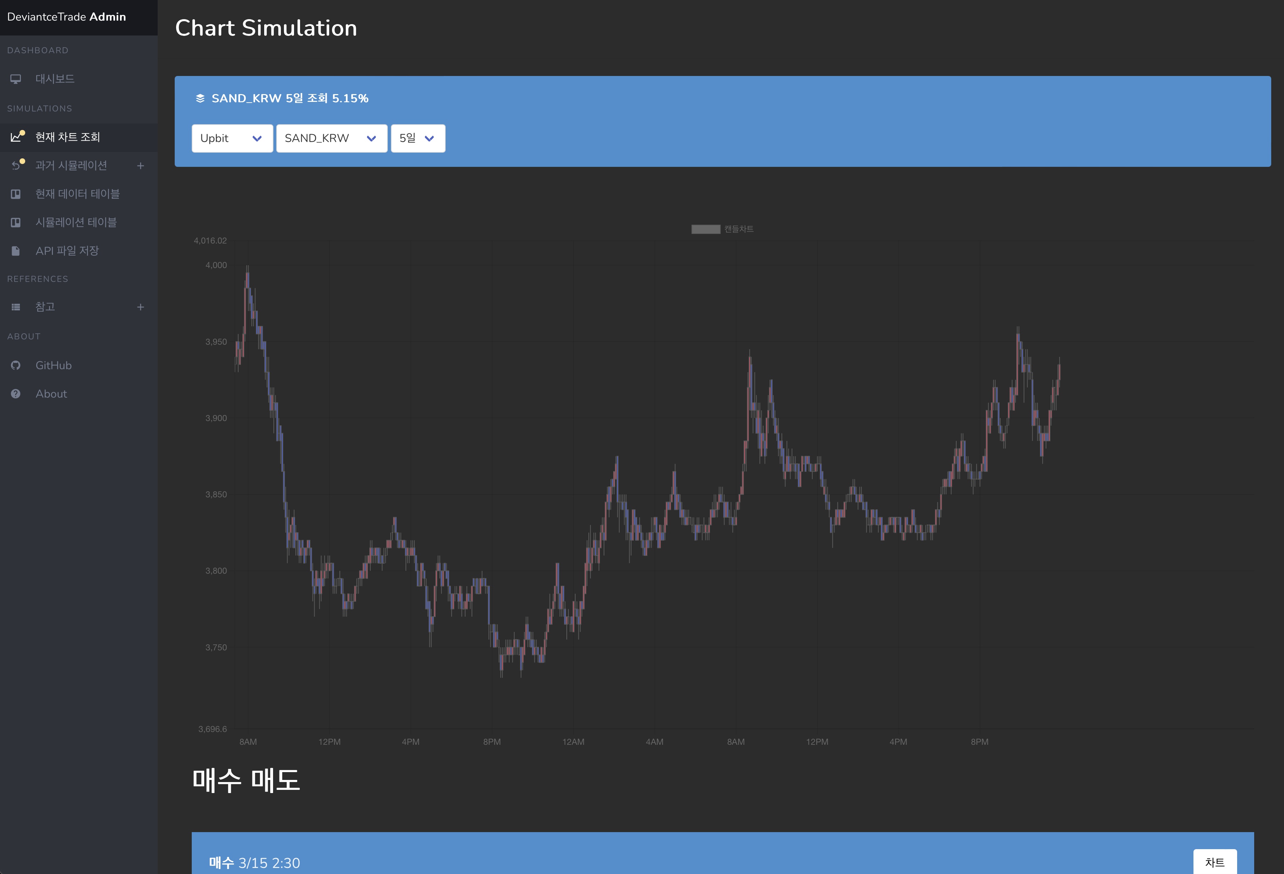
Task: Click the file icon beside API 파일 저장
Action: [16, 251]
